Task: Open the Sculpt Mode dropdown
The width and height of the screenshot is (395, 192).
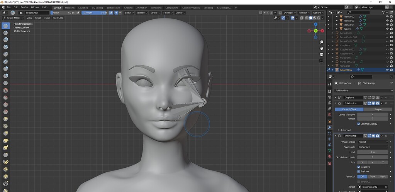Action: click(13, 18)
